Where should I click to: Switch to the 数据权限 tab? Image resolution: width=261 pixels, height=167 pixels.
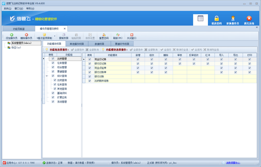(99, 44)
